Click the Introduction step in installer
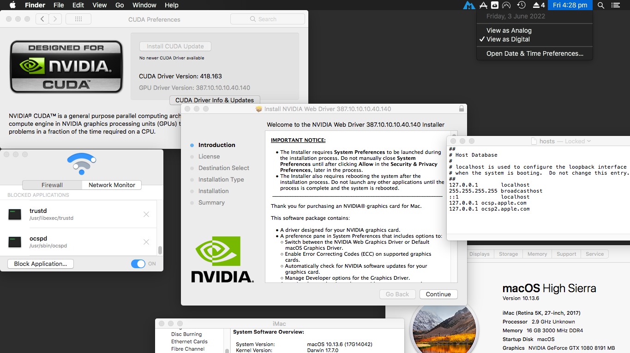The image size is (630, 353). coord(217,145)
